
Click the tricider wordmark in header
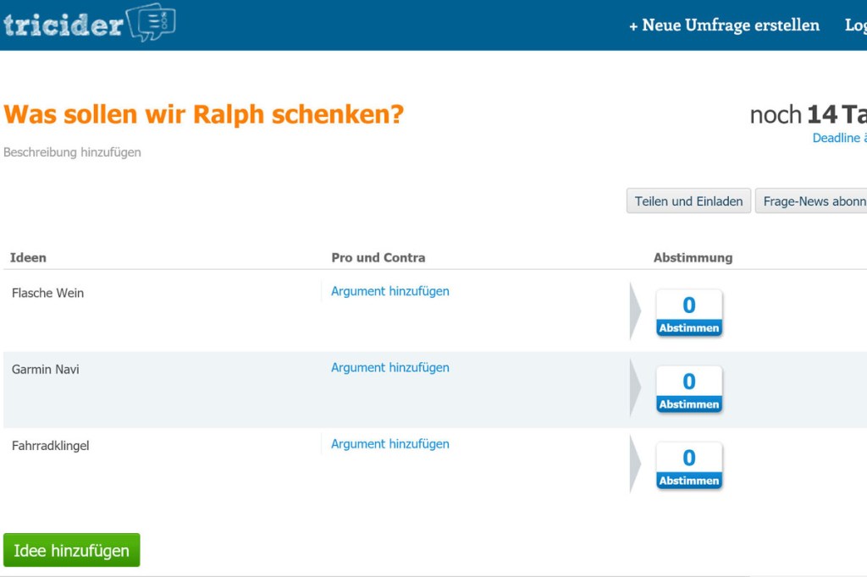coord(63,25)
